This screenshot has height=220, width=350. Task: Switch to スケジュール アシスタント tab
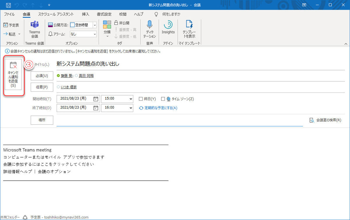(x=56, y=14)
